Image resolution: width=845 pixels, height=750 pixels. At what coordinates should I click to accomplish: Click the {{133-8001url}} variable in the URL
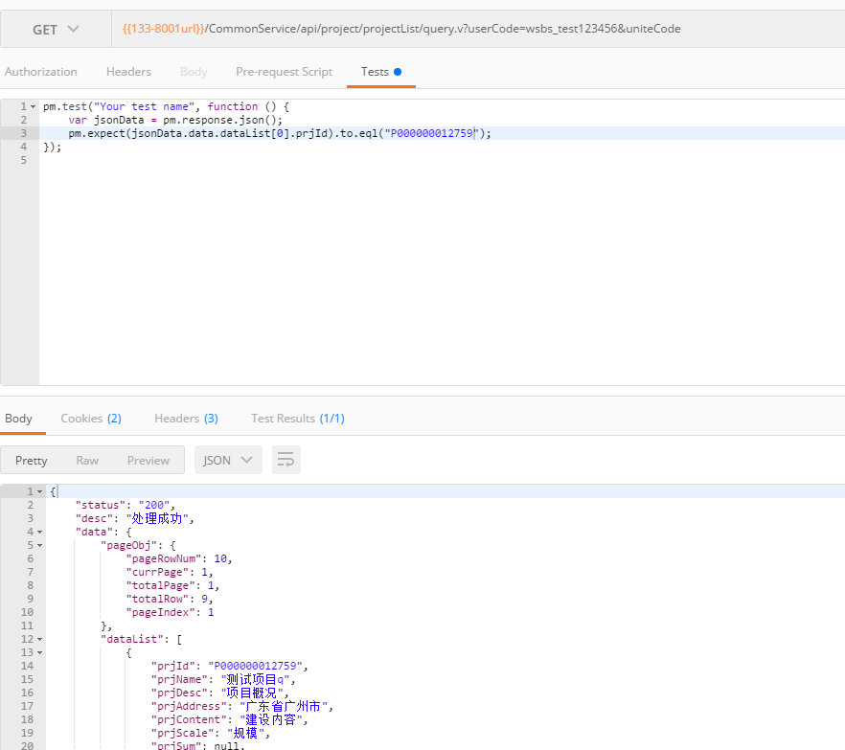(163, 29)
